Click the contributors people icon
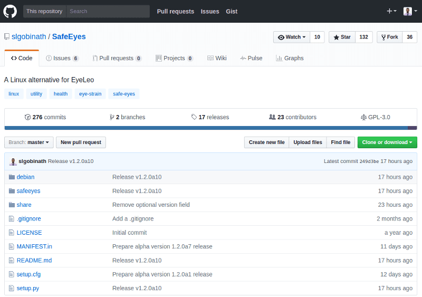The height and width of the screenshot is (297, 422). [272, 117]
